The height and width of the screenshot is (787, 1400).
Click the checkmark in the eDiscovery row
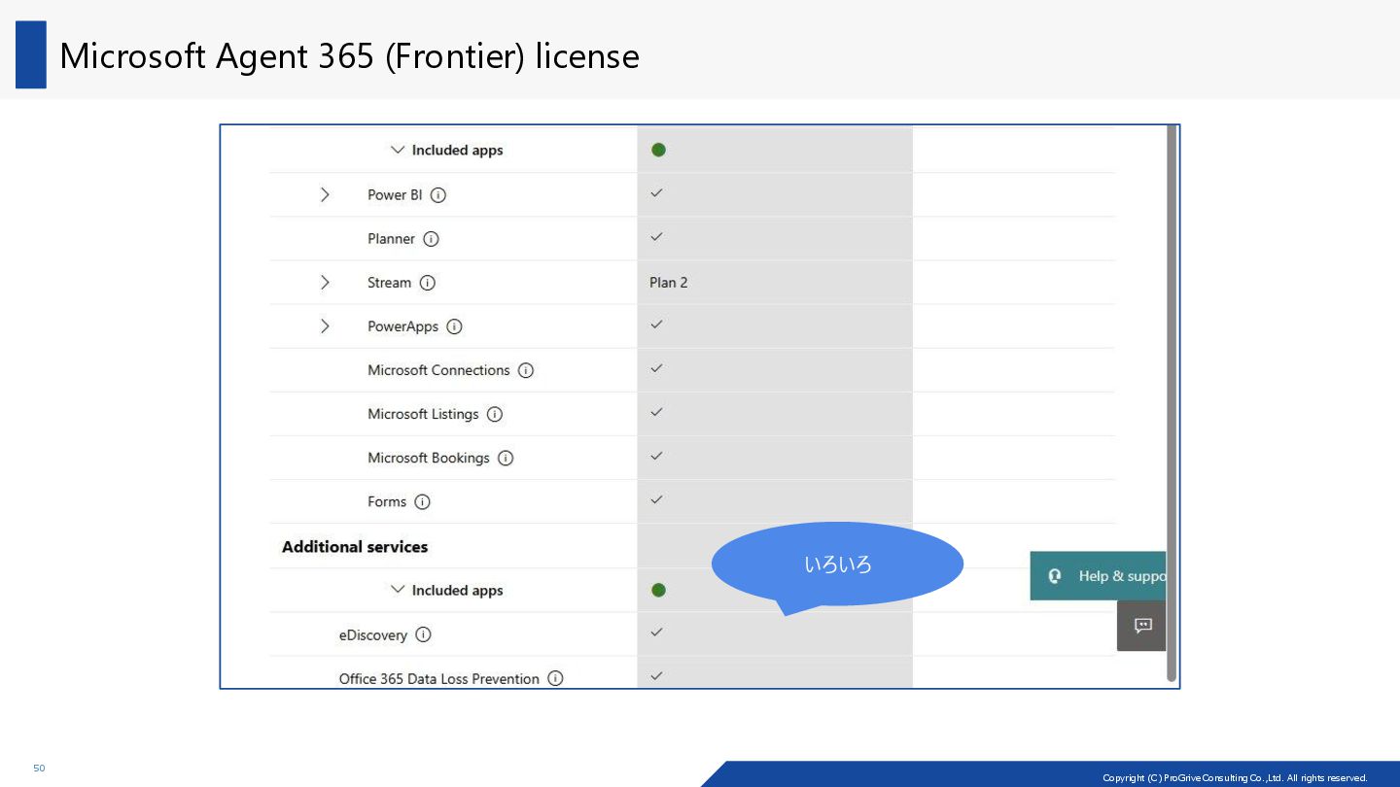point(656,633)
